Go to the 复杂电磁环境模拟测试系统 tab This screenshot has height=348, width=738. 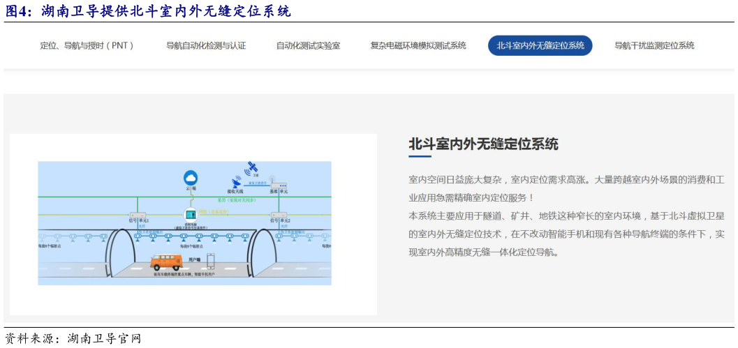coord(418,45)
